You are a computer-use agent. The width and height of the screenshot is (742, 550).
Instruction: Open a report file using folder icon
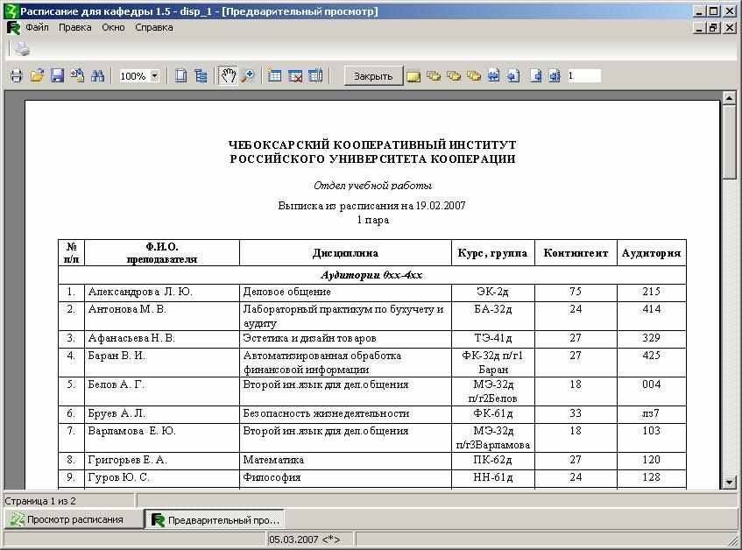click(x=37, y=76)
